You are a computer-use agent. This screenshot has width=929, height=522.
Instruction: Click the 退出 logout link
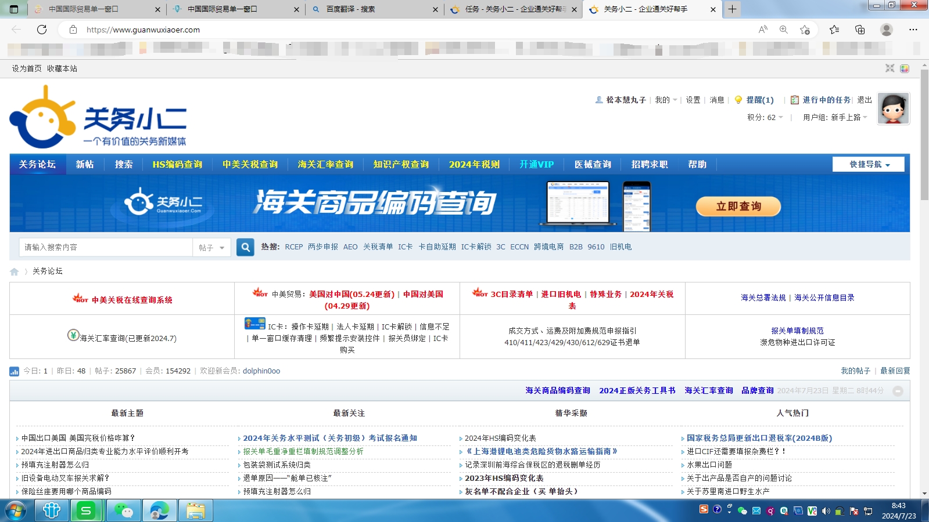point(865,100)
